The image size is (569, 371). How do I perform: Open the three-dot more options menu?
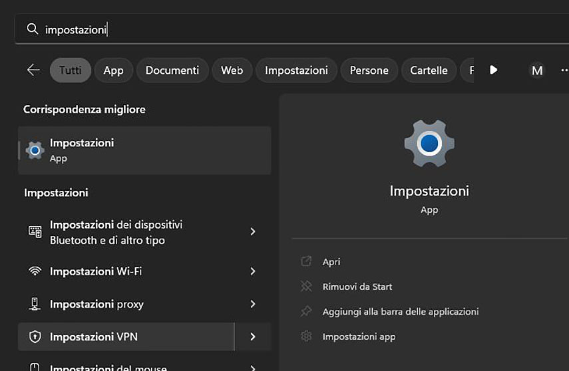pos(564,70)
